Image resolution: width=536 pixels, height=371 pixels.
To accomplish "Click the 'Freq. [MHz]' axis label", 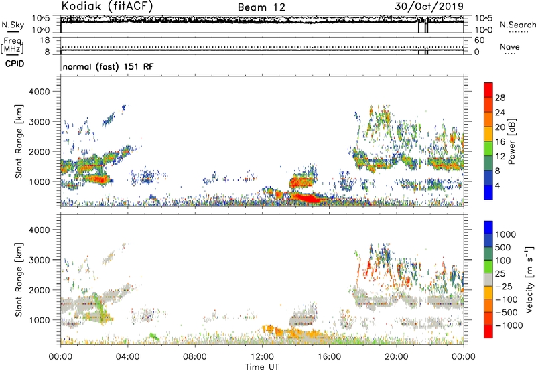I will point(13,45).
